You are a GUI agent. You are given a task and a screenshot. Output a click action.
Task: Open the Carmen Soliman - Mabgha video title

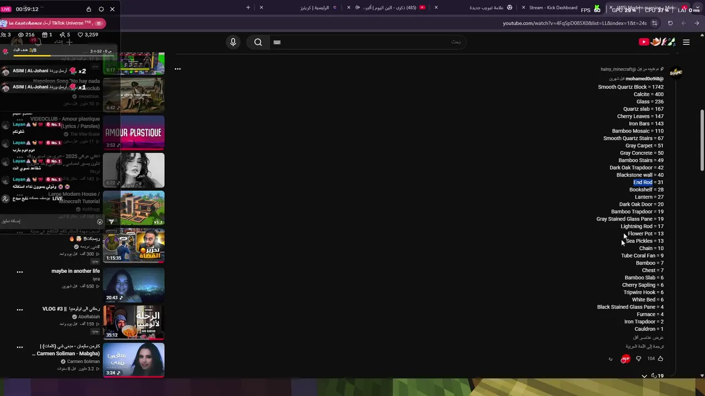click(x=66, y=350)
